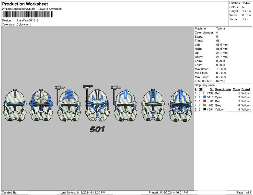Click the code "14" in the Grey row
The height and width of the screenshot is (195, 253).
(238, 105)
